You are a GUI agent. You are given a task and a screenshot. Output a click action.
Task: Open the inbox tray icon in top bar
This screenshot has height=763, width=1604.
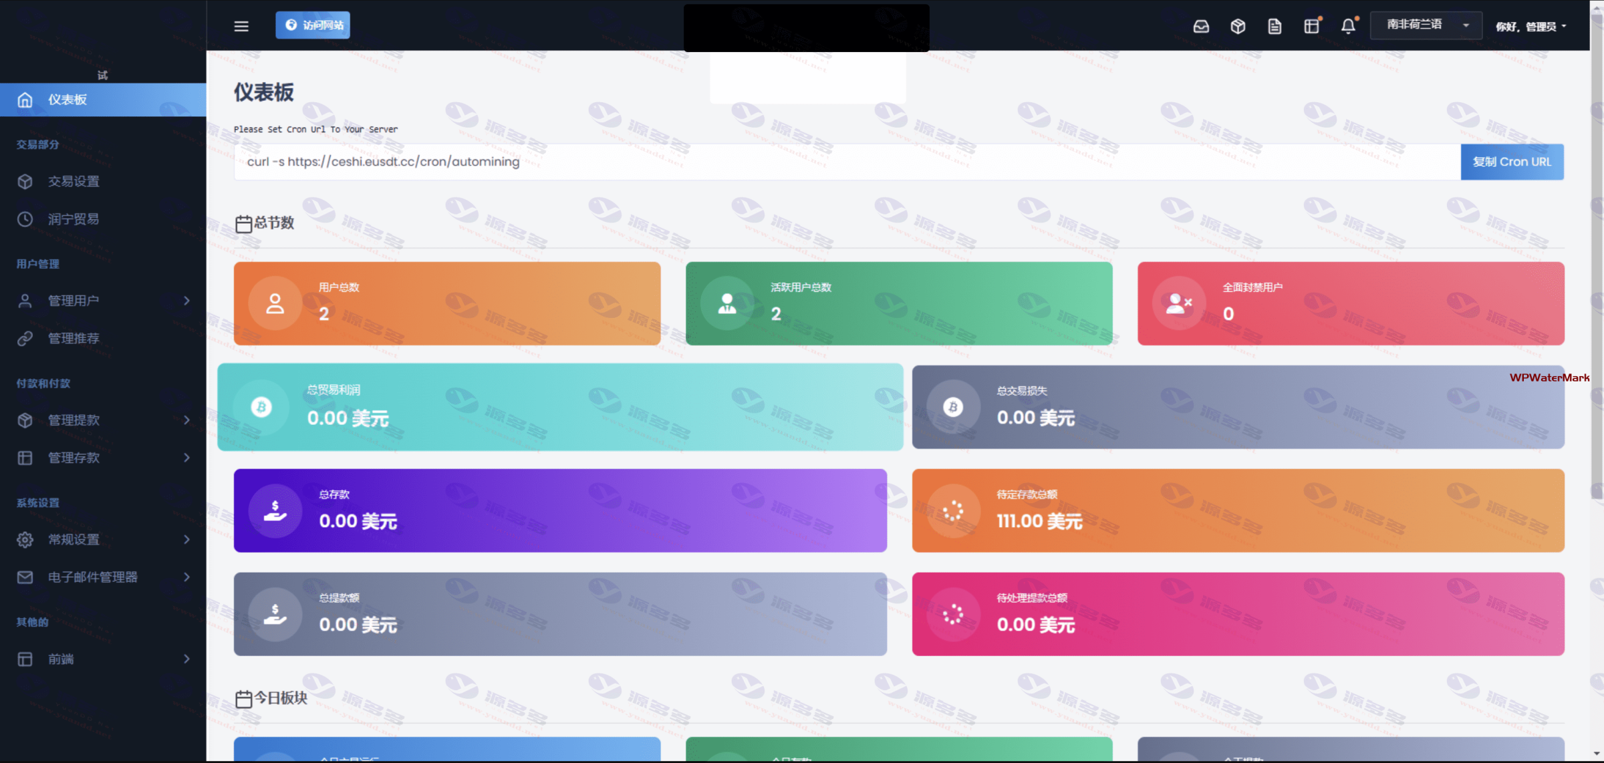[x=1201, y=26]
